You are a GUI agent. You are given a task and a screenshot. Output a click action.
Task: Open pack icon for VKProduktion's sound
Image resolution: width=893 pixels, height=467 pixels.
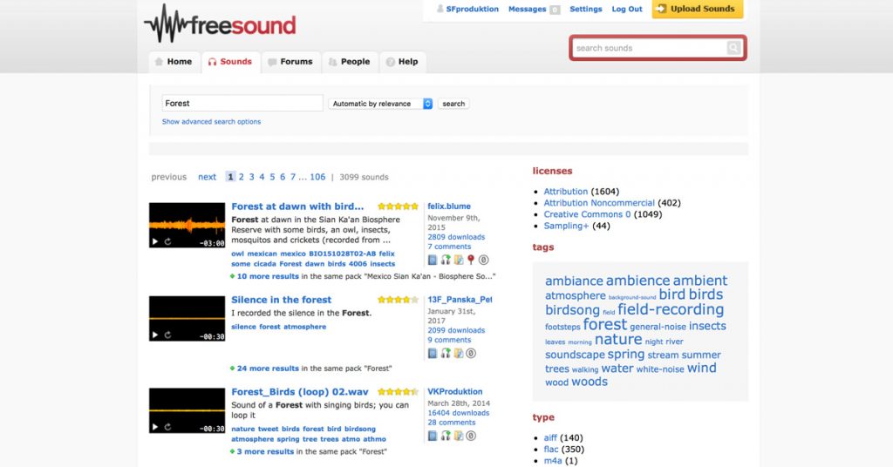(x=433, y=436)
